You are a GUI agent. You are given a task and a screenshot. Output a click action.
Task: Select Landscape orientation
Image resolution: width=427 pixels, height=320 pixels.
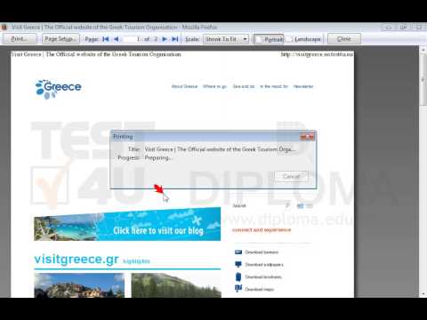(x=303, y=39)
